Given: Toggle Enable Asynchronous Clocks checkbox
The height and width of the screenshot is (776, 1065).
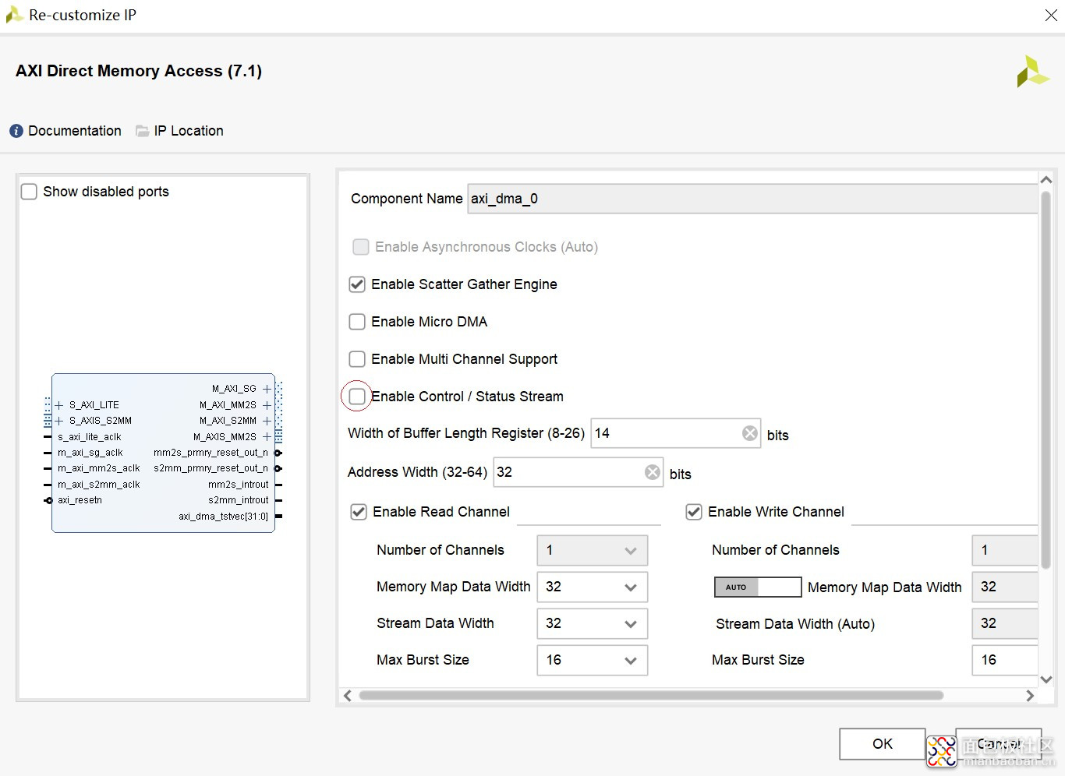Looking at the screenshot, I should click(361, 247).
